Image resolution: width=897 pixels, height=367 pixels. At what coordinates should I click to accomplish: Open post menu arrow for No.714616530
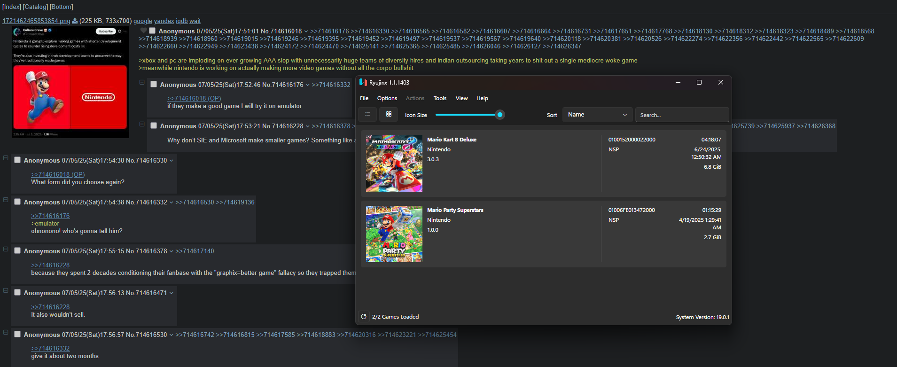tap(171, 335)
